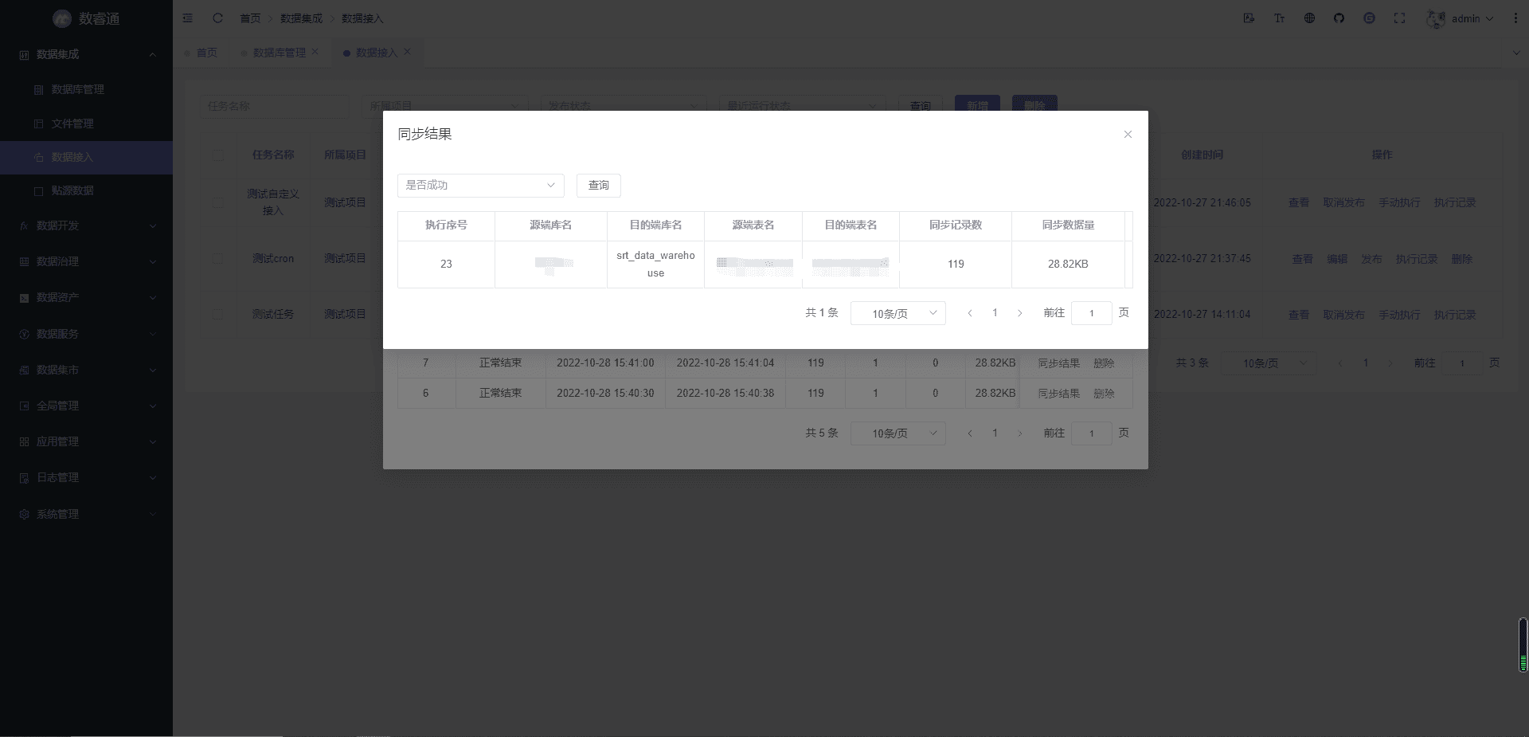Open the 是否成功 filter dropdown
Viewport: 1529px width, 737px height.
click(480, 185)
